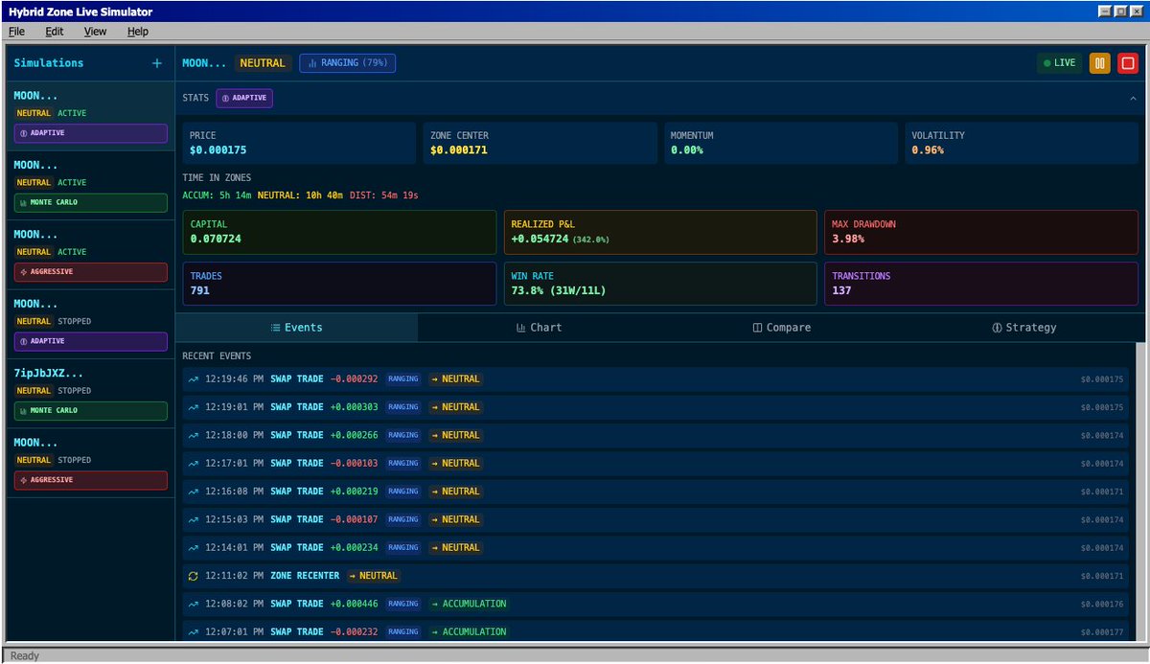This screenshot has width=1150, height=664.
Task: Click the ADAPTIVE badge next to STATS
Action: pos(244,98)
